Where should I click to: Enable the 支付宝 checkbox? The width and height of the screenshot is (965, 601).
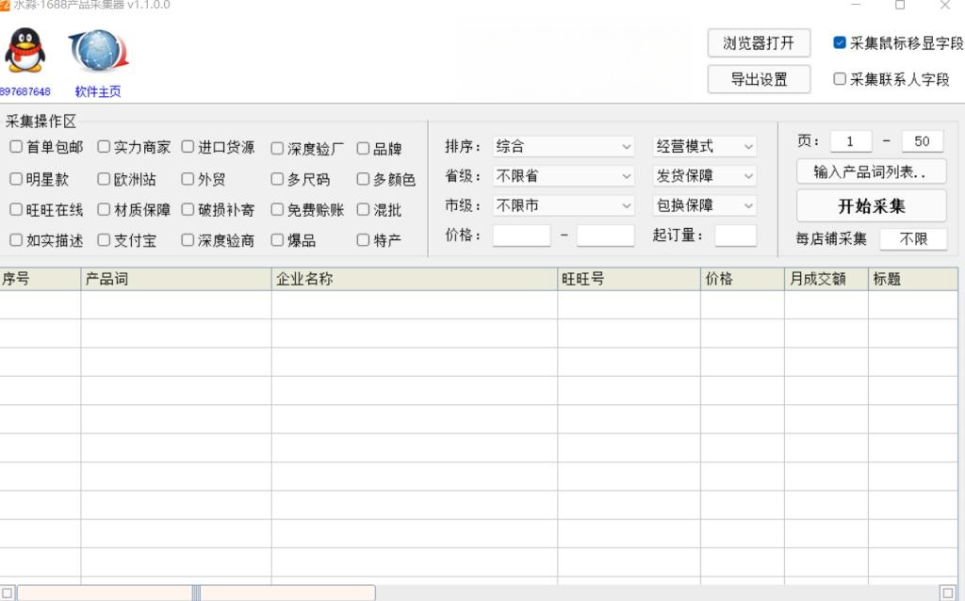104,240
